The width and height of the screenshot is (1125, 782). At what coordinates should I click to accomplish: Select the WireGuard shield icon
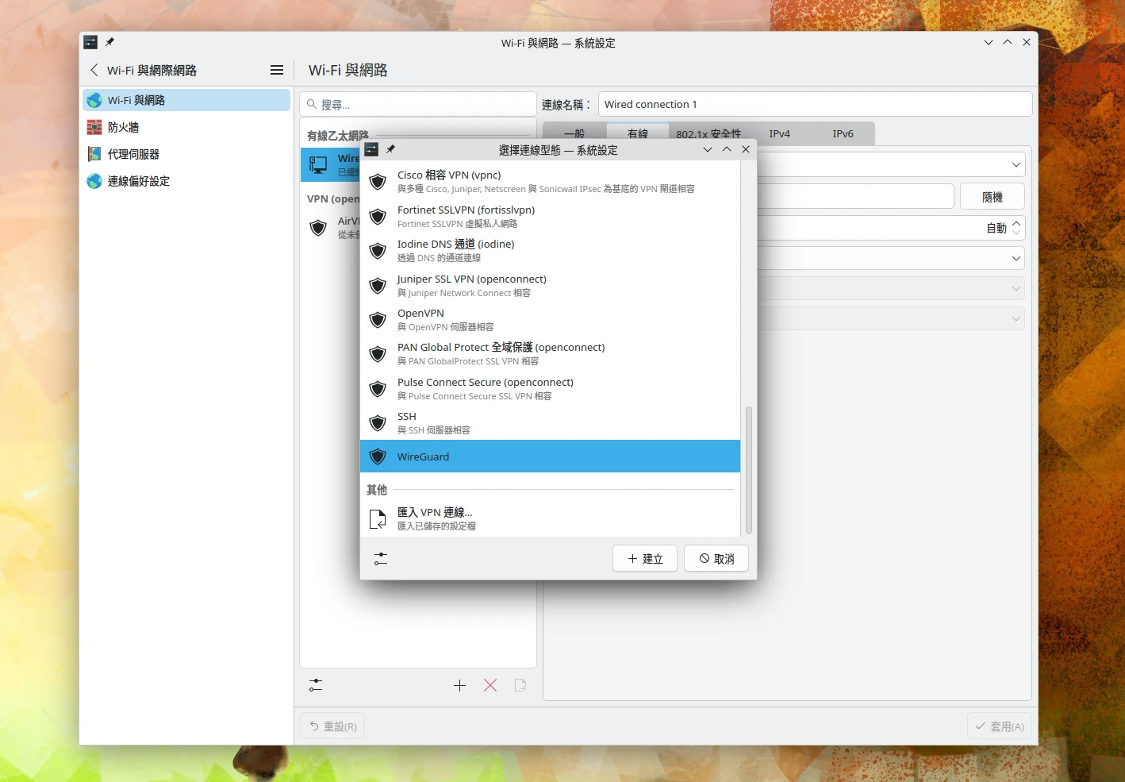[x=378, y=456]
